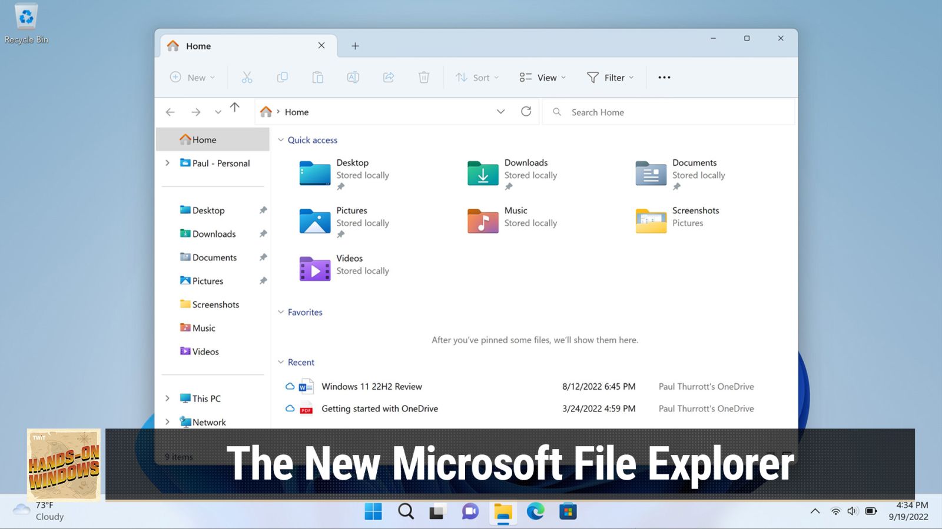Select the Rename icon
The height and width of the screenshot is (529, 942).
tap(353, 77)
